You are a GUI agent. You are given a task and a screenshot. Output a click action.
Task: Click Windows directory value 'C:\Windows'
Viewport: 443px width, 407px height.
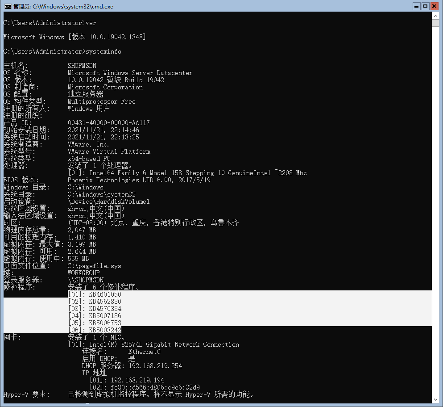pos(85,187)
